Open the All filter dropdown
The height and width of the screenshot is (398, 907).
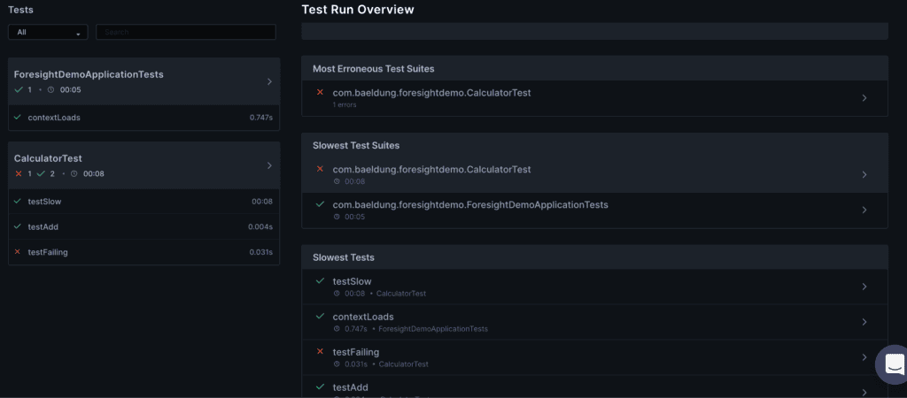click(x=48, y=32)
